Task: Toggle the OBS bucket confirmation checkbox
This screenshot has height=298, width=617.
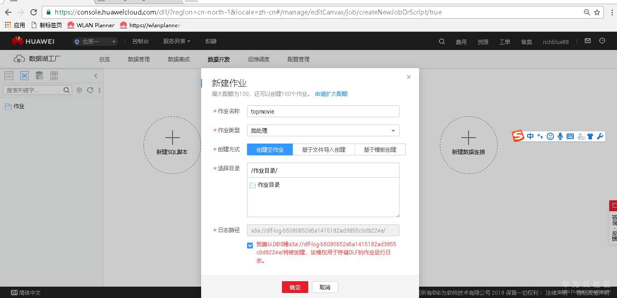Action: [x=250, y=245]
